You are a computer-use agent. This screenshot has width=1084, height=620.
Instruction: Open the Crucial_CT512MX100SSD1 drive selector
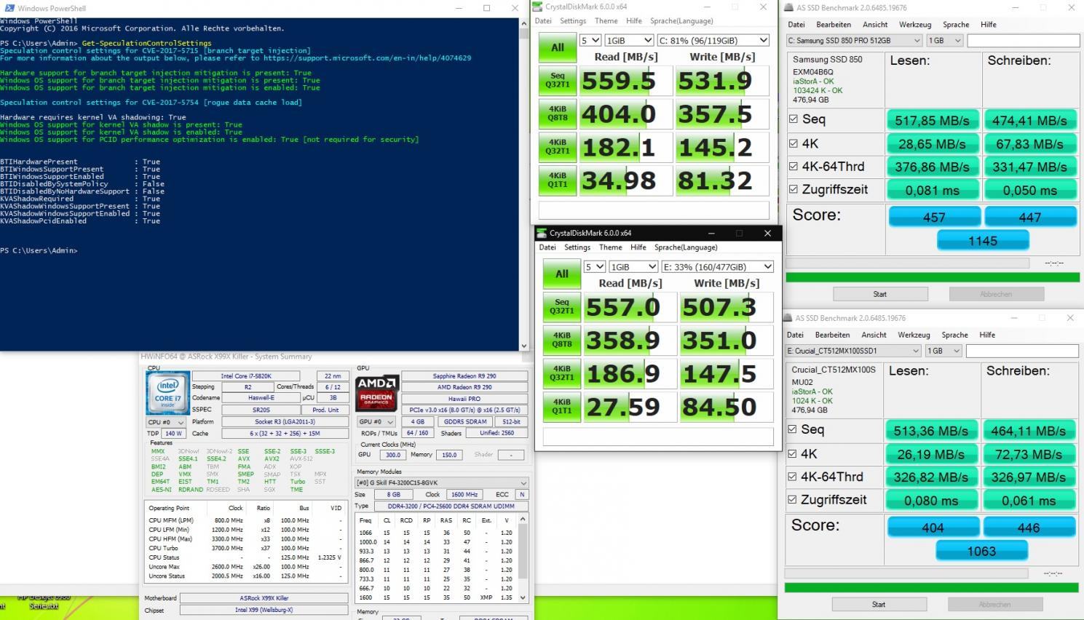[853, 351]
